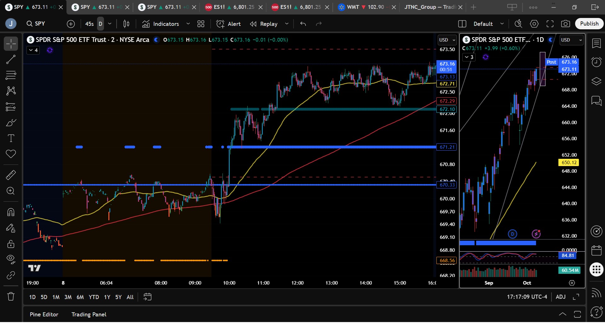This screenshot has height=323, width=605.
Task: Select the trend line drawing tool
Action: coord(11,60)
